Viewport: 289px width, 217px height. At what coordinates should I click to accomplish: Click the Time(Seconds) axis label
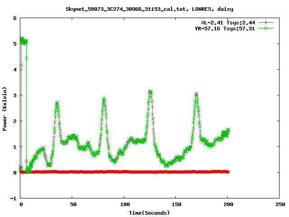(x=149, y=213)
